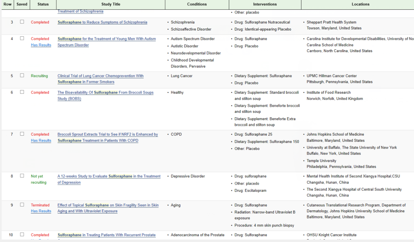Toggle the Saved checkbox for row 7
This screenshot has width=414, height=242.
22,134
